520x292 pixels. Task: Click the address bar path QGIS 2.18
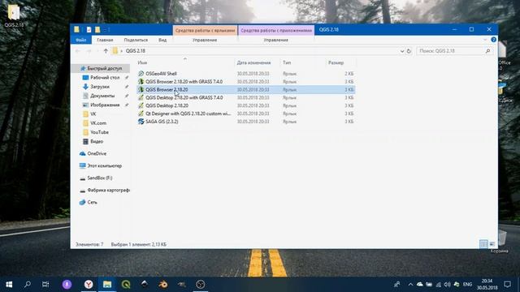(136, 51)
